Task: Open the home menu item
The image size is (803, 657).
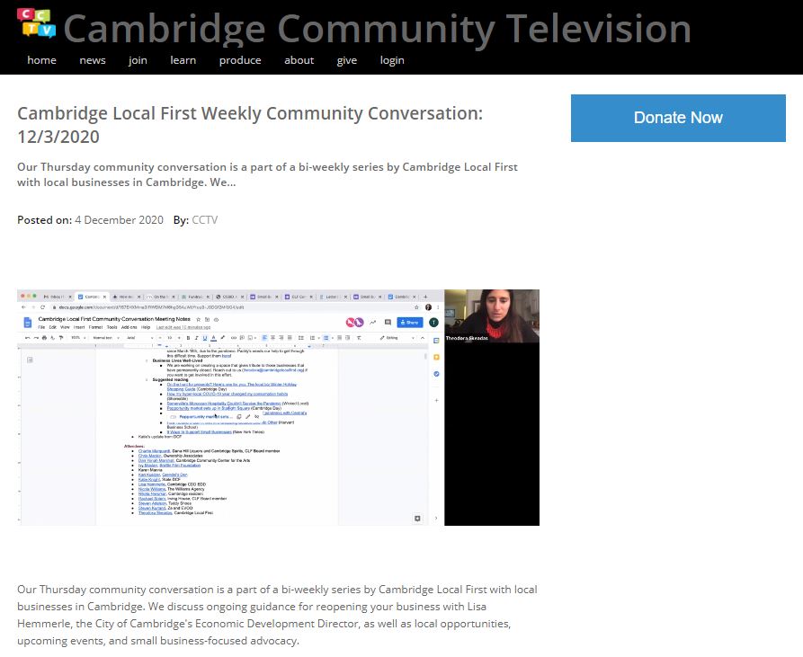Action: click(x=42, y=60)
